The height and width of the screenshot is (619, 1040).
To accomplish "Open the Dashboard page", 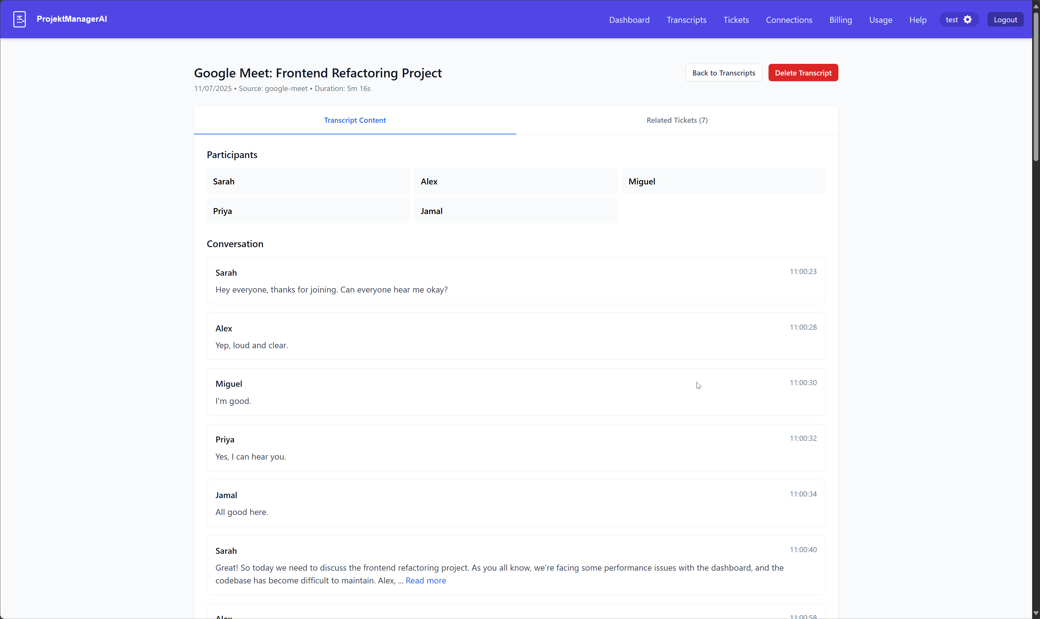I will [x=629, y=20].
